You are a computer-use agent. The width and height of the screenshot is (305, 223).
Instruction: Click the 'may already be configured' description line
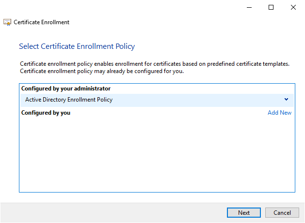[x=102, y=71]
